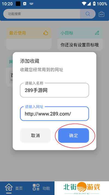109x195 pixels.
Task: Tap the thumbs-up icon in 最近使用
Action: click(46, 33)
